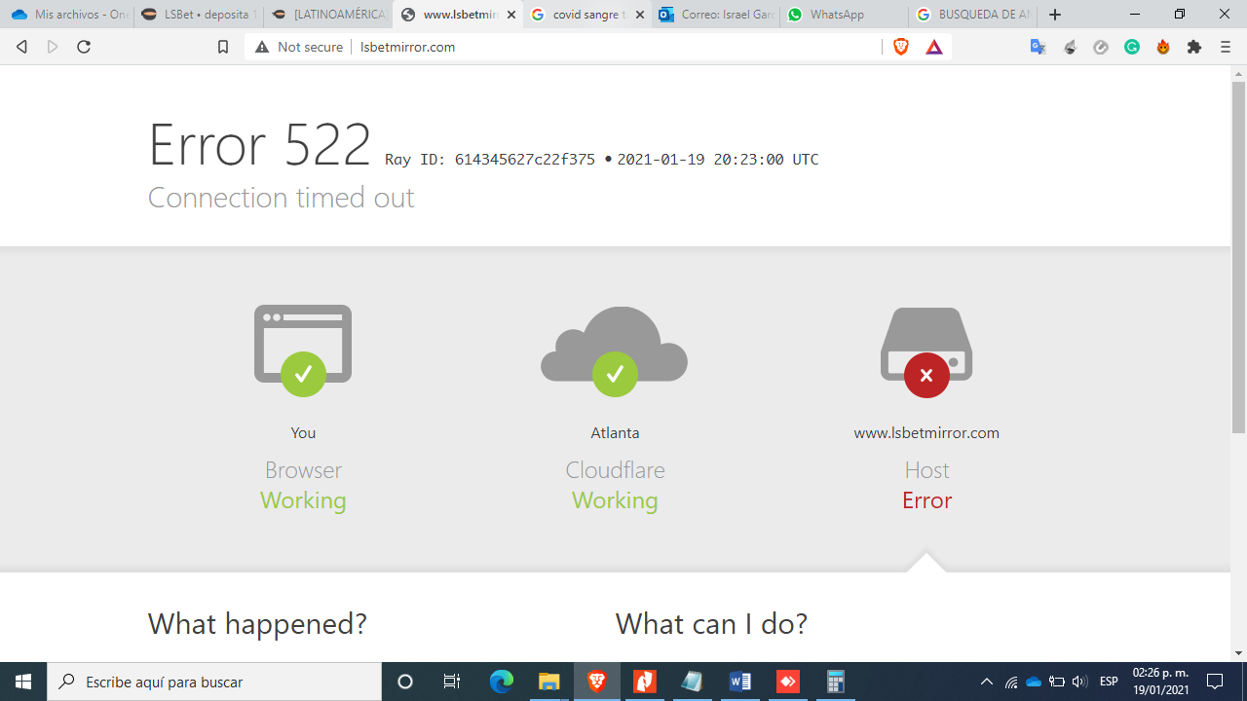1247x701 pixels.
Task: Open Microsoft Word from the taskbar
Action: (740, 682)
